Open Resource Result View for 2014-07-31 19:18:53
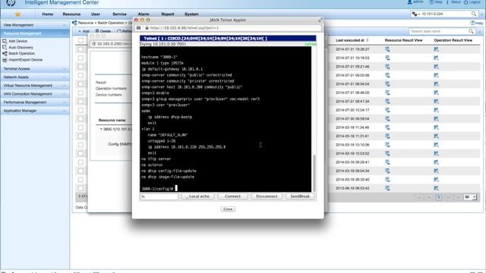This screenshot has width=486, height=273. tap(387, 58)
